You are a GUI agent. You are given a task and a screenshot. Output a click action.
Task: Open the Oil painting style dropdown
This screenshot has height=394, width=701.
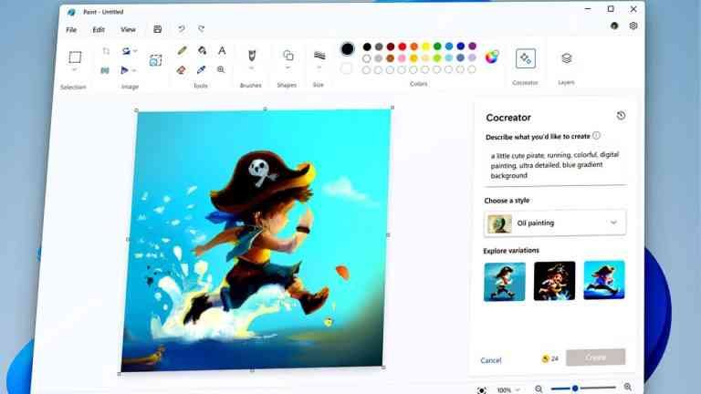(x=555, y=223)
